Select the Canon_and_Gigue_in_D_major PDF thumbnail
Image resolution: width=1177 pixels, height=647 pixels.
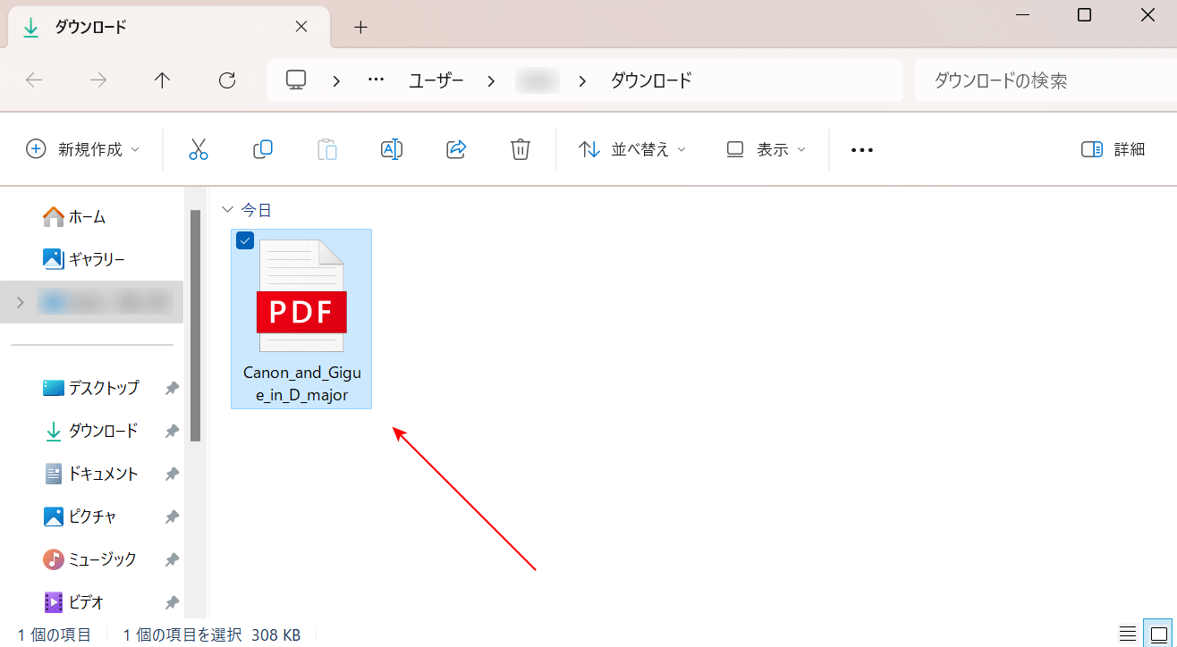tap(301, 296)
